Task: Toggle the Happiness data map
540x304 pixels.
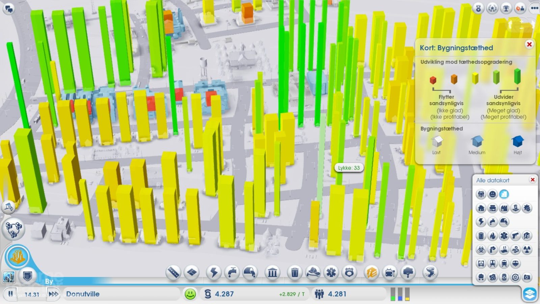Action: click(492, 194)
